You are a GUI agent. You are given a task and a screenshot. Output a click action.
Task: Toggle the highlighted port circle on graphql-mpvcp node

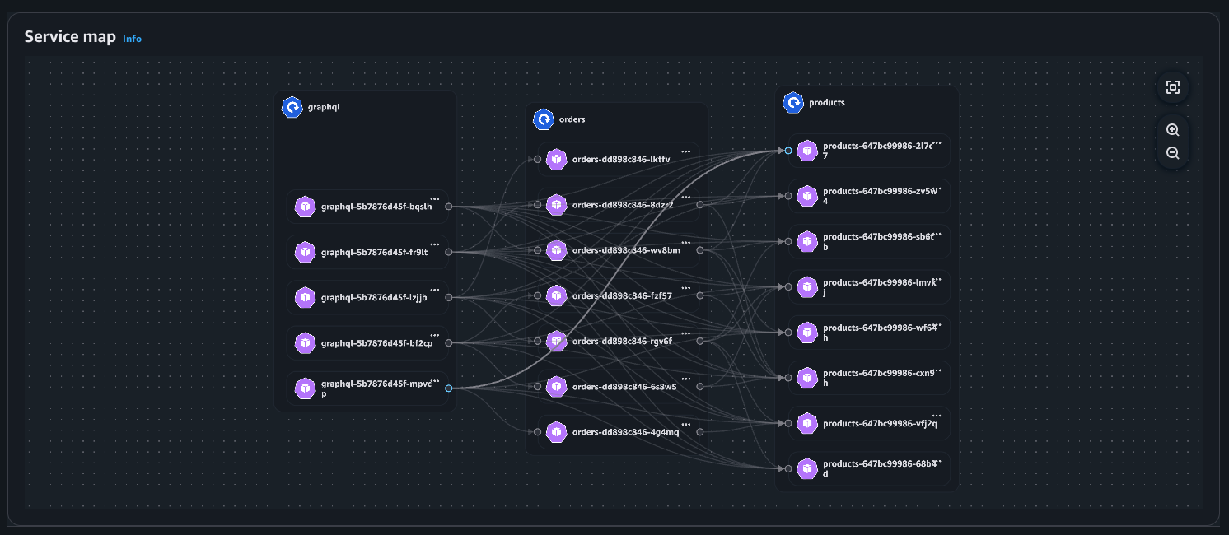449,388
